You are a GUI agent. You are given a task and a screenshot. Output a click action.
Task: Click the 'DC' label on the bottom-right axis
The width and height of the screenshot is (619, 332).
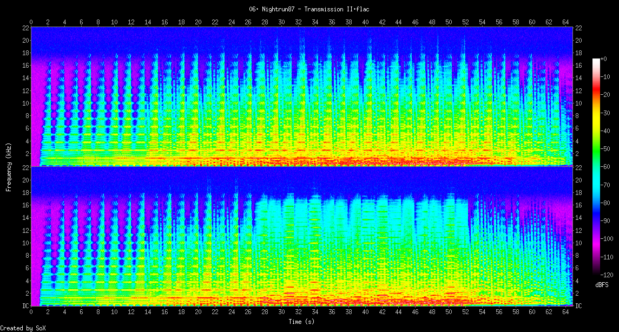[578, 306]
